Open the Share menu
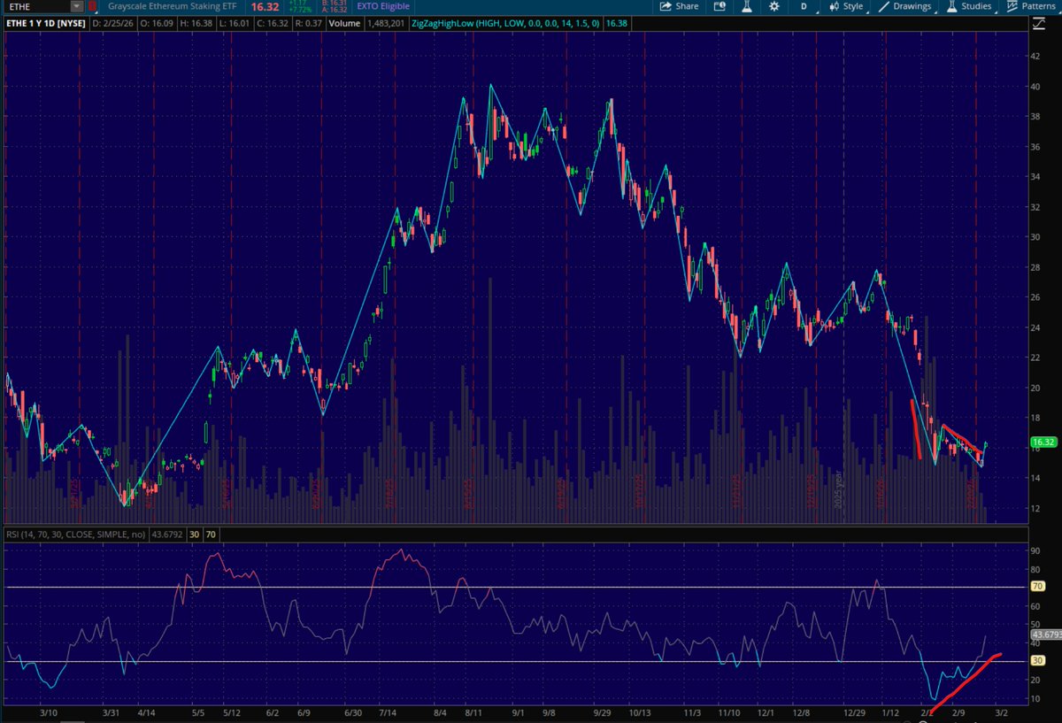Viewport: 1062px width, 723px height. 680,6
